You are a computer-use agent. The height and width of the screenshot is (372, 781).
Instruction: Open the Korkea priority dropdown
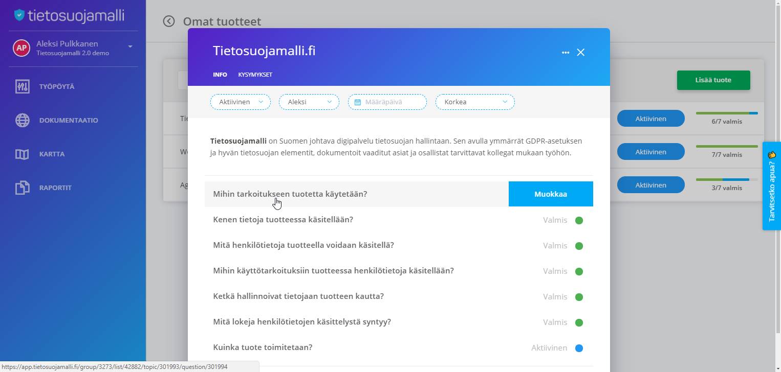tap(475, 102)
